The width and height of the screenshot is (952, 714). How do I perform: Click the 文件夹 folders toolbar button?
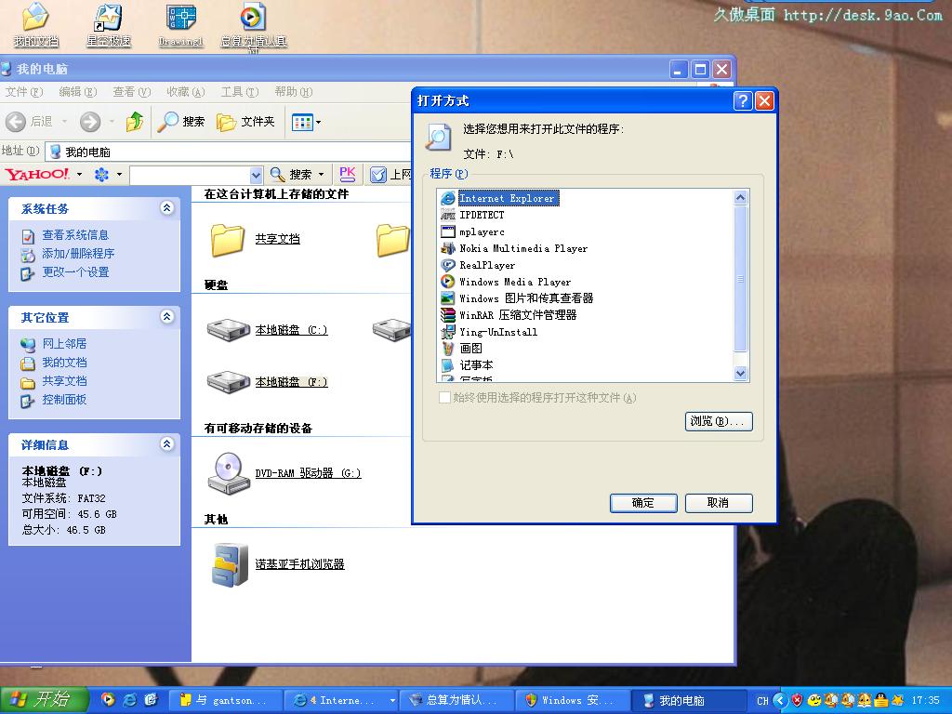(x=245, y=122)
